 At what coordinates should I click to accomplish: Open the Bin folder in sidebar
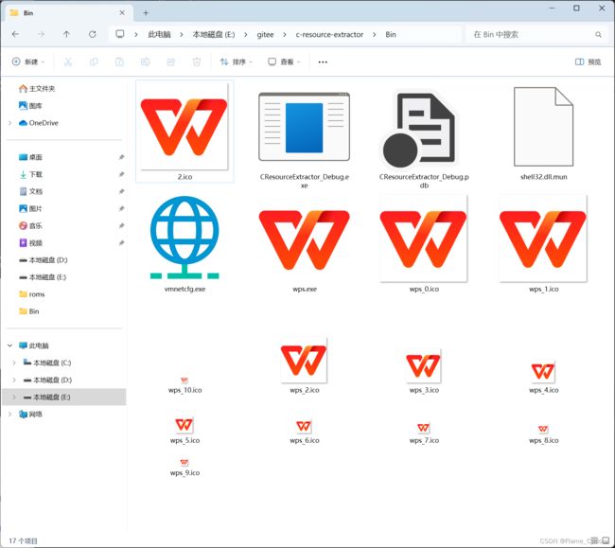point(29,311)
